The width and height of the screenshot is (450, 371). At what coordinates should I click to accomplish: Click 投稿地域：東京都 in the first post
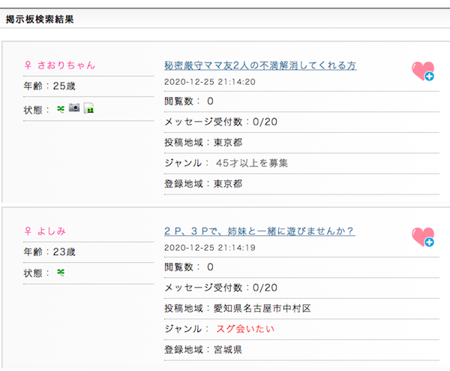203,143
